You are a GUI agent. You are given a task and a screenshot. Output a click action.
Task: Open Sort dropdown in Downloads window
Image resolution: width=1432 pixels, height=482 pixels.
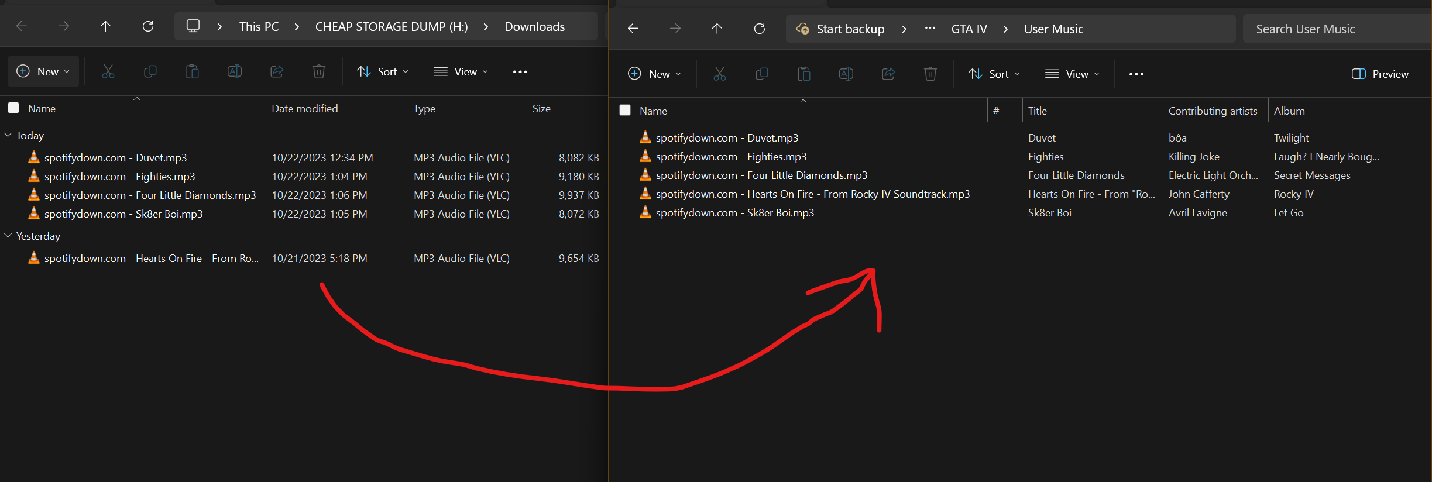(x=383, y=71)
